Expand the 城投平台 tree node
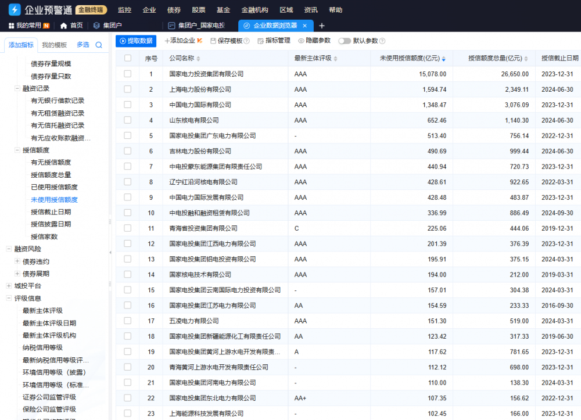The height and width of the screenshot is (420, 581). click(9, 286)
